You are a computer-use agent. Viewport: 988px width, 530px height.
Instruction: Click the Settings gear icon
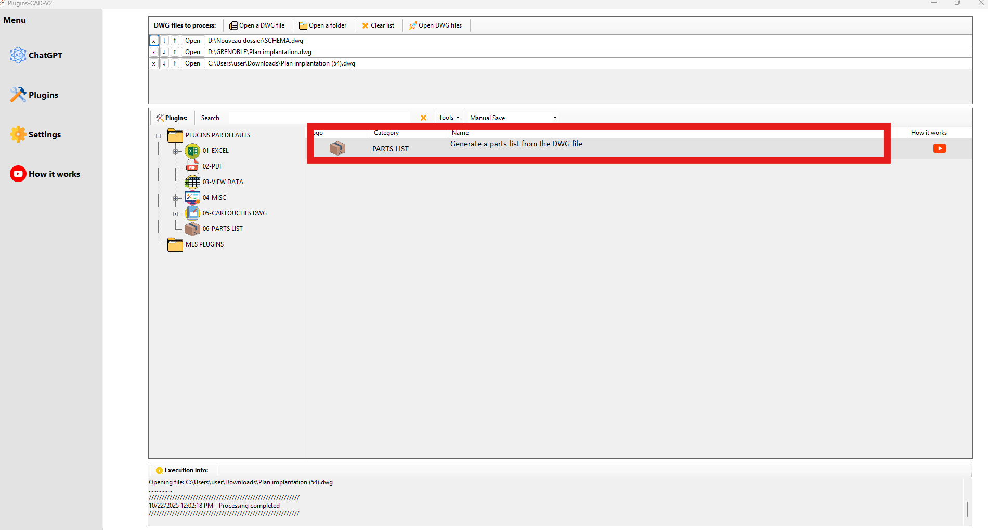pos(18,134)
